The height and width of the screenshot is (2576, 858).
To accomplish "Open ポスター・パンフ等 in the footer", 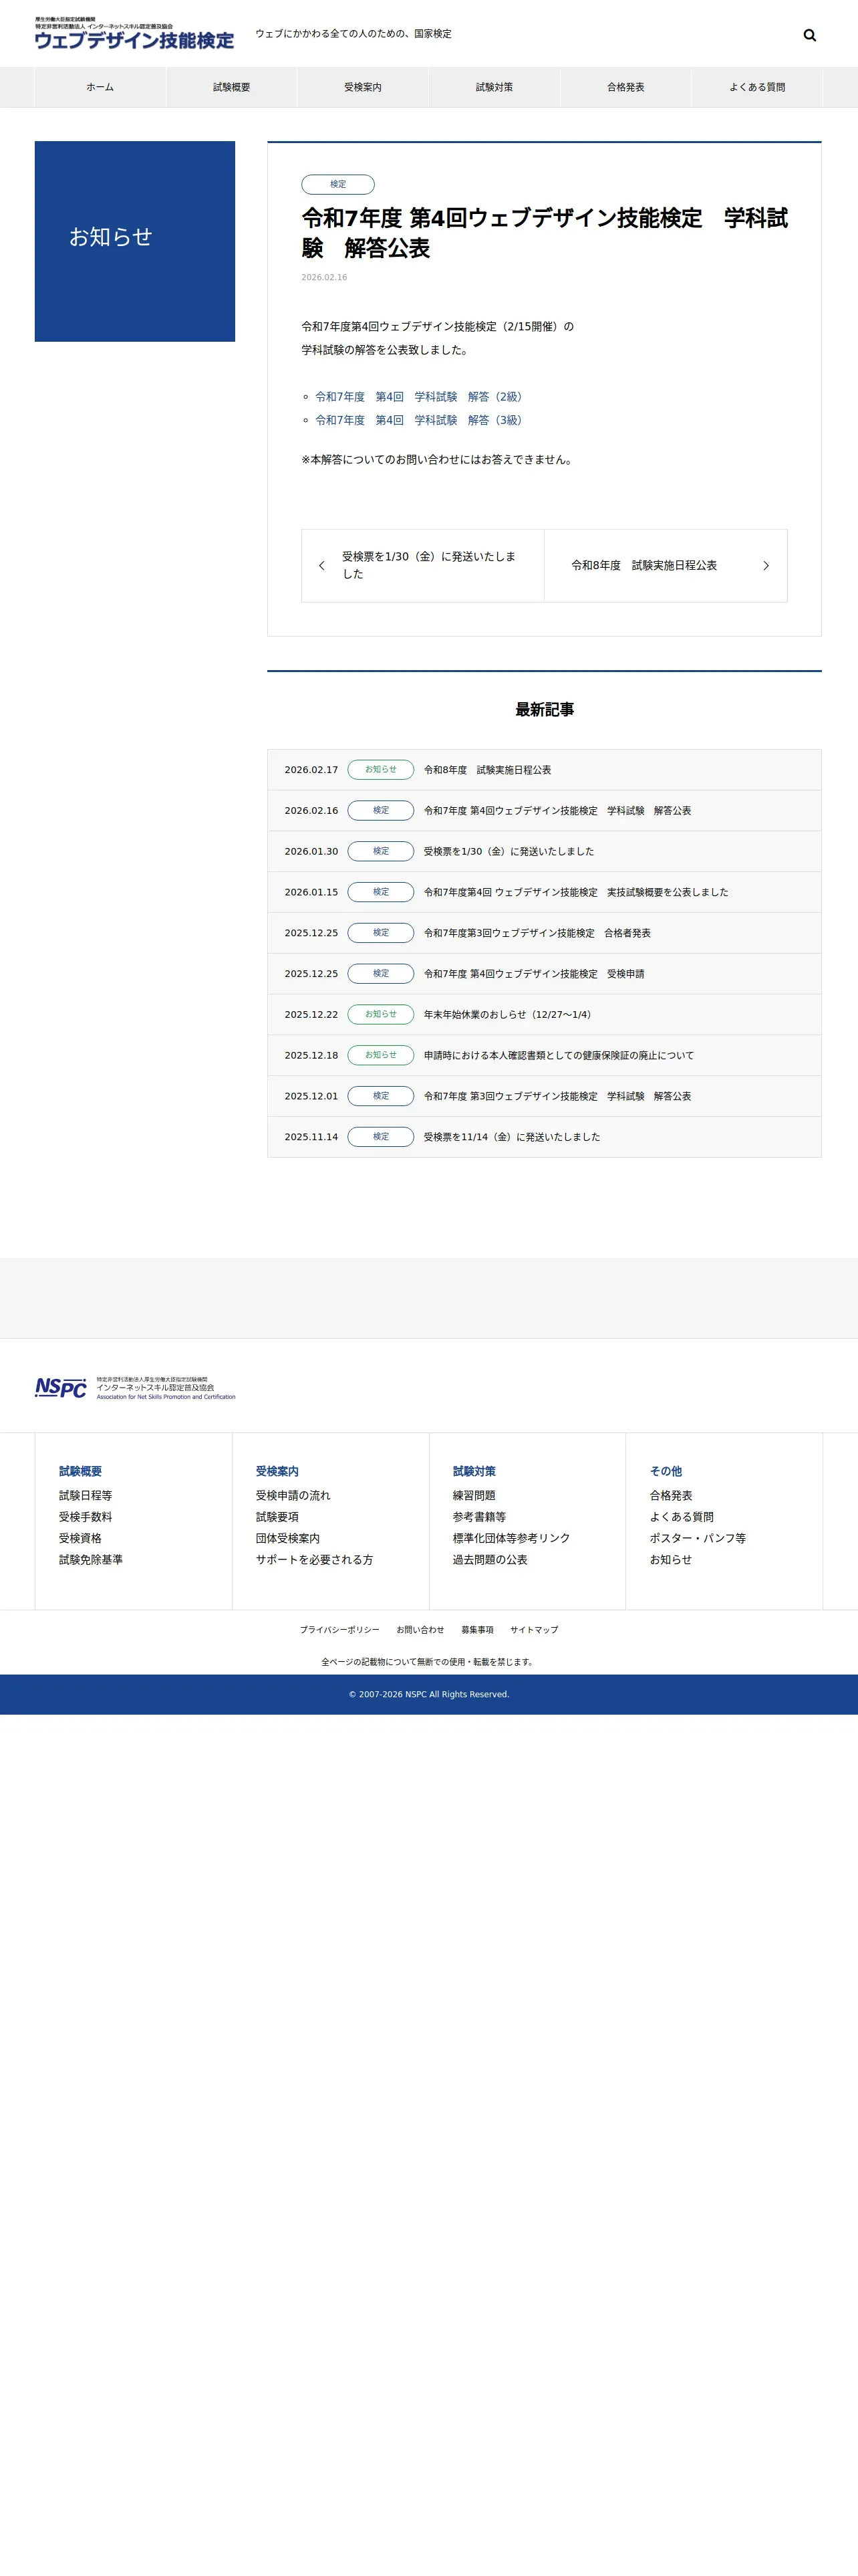I will [x=697, y=1539].
